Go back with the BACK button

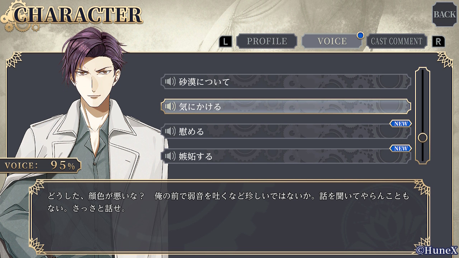coord(445,14)
